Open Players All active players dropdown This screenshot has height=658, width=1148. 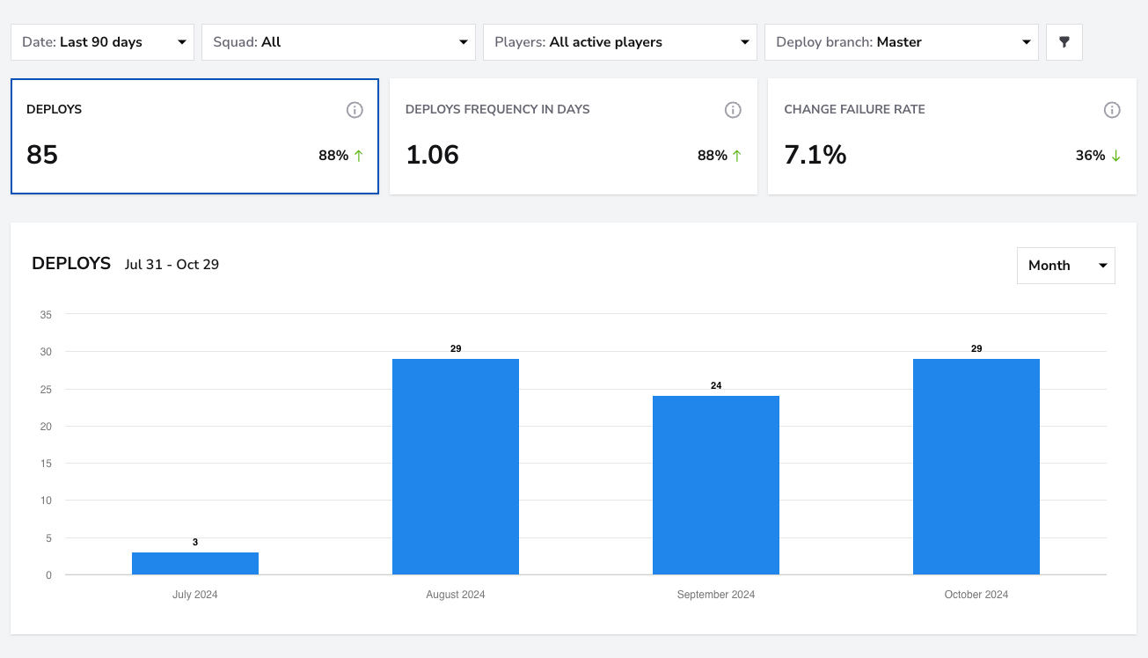click(x=620, y=42)
